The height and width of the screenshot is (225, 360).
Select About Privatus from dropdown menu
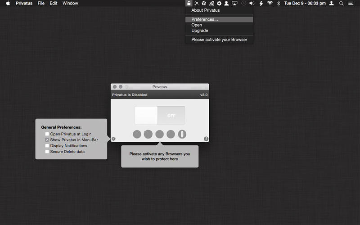click(219, 10)
